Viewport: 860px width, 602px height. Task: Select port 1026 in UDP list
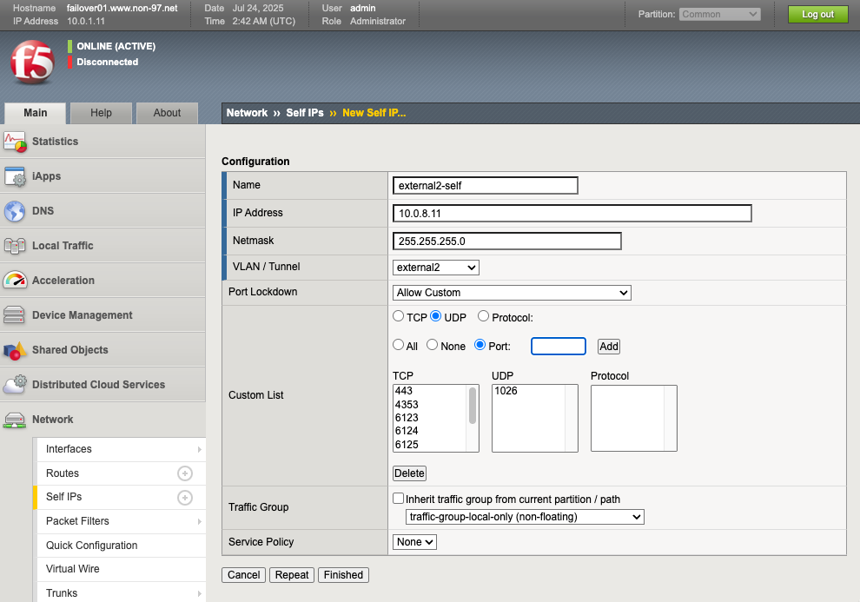coord(528,391)
